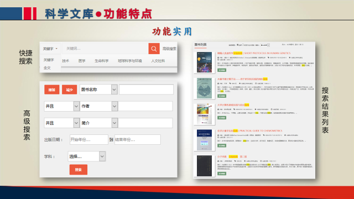Click green button under 大学计算机基础 book
354x199 pixels.
pos(222,118)
